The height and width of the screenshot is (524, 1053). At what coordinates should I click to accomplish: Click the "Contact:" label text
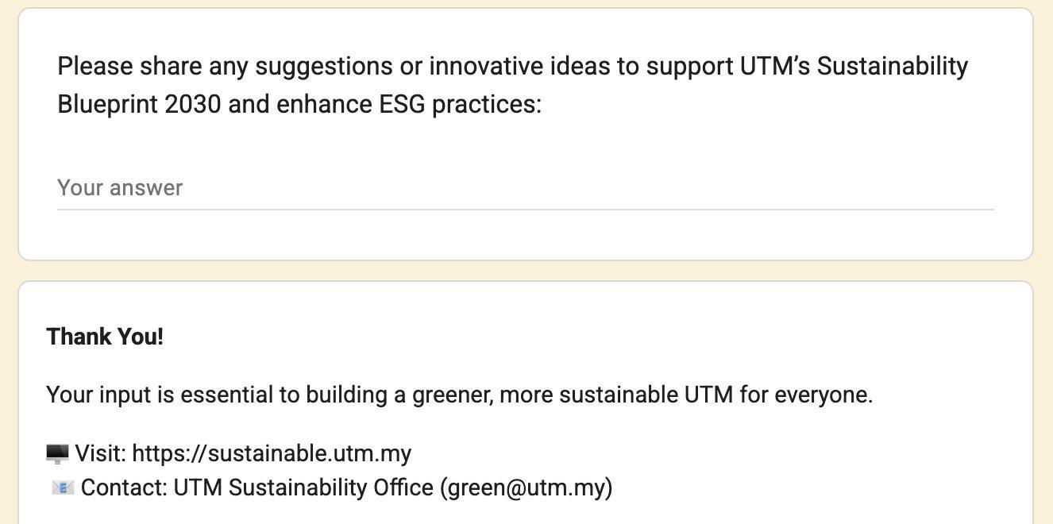click(124, 487)
